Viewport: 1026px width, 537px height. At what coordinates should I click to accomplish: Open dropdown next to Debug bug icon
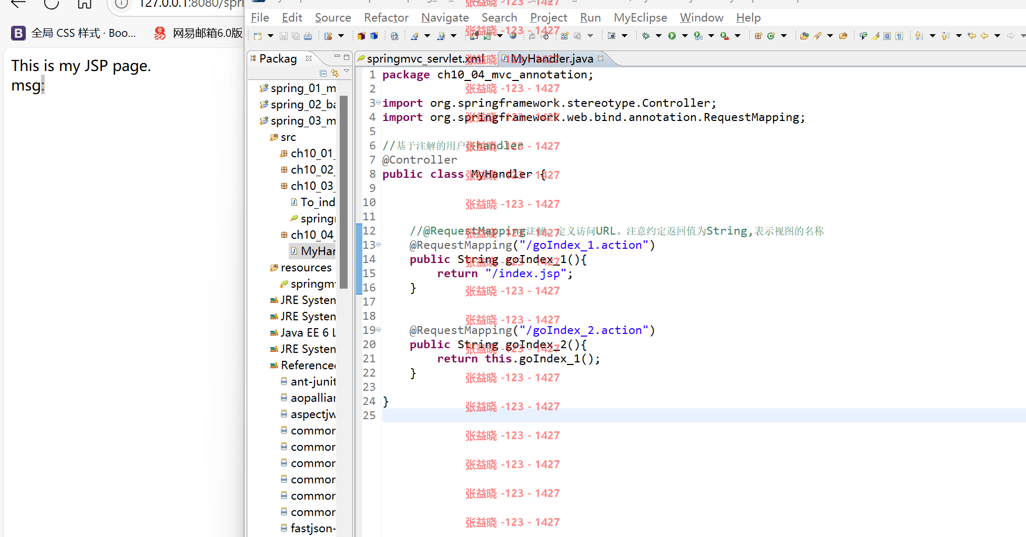click(x=658, y=36)
